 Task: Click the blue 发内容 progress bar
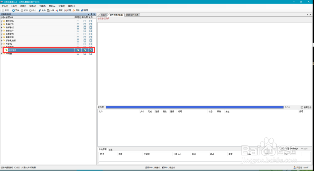(x=195, y=107)
